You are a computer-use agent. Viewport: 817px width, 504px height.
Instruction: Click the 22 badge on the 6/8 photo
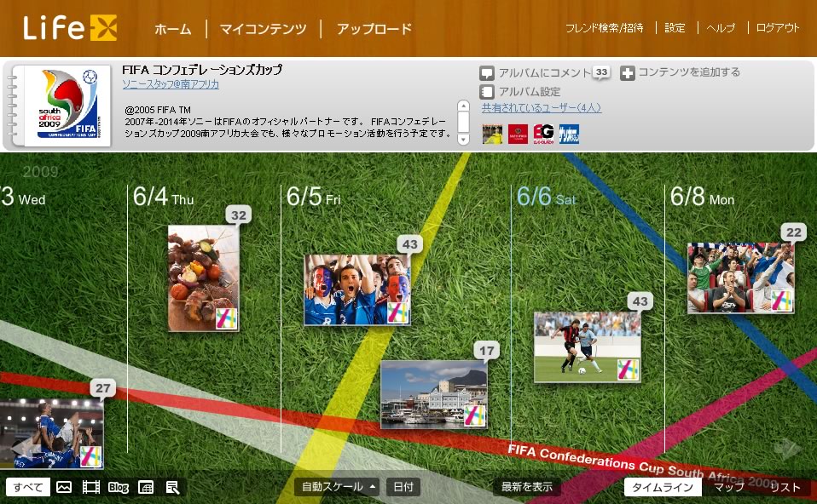click(794, 232)
